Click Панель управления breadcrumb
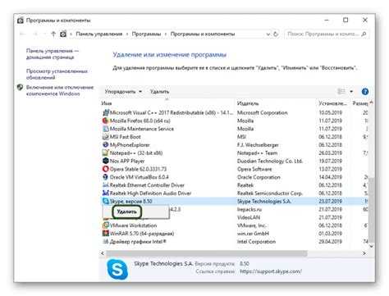 (99, 34)
